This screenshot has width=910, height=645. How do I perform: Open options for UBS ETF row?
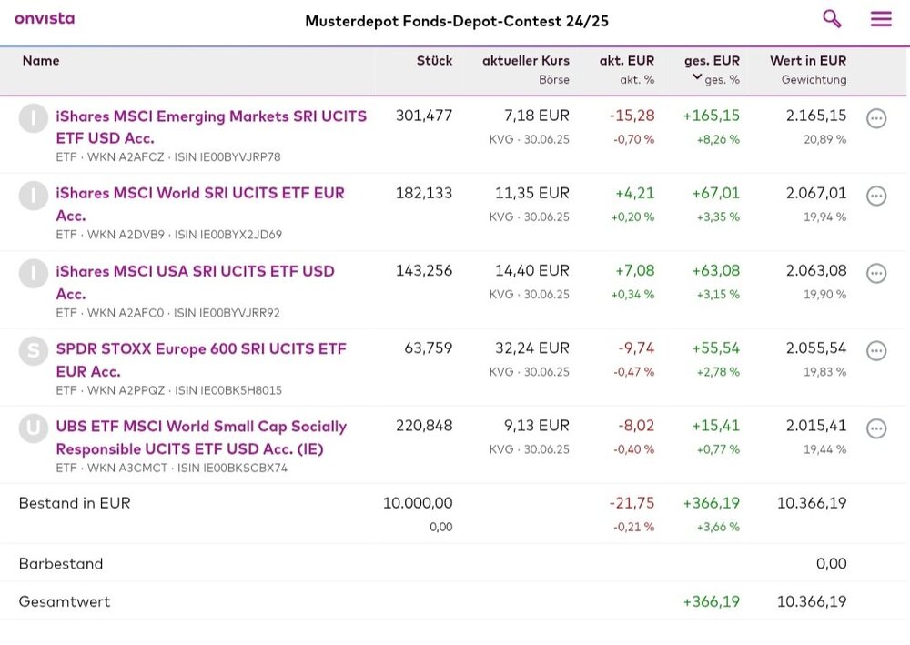tap(876, 428)
